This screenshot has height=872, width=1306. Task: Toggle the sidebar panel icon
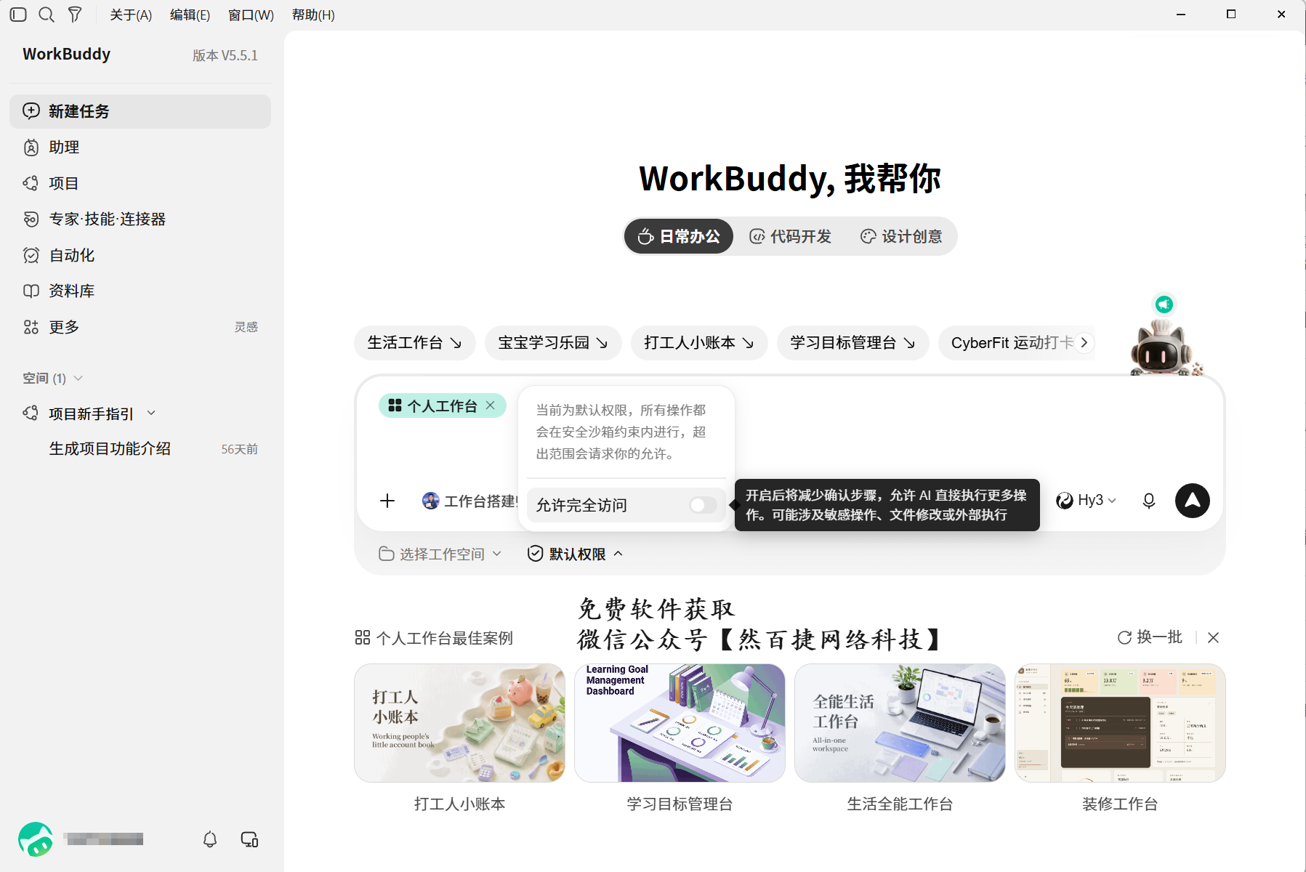point(18,15)
